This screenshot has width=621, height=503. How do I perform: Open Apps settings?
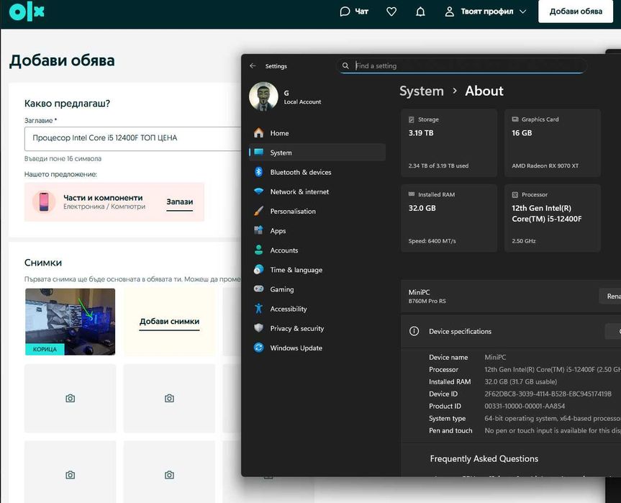tap(317, 230)
